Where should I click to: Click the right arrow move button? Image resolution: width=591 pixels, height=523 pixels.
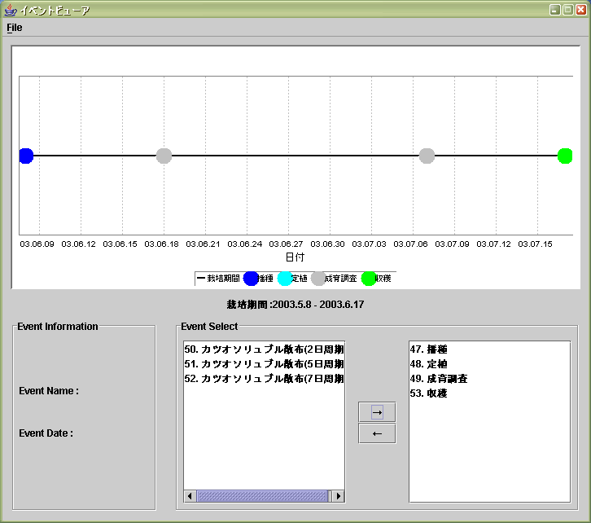pos(377,412)
